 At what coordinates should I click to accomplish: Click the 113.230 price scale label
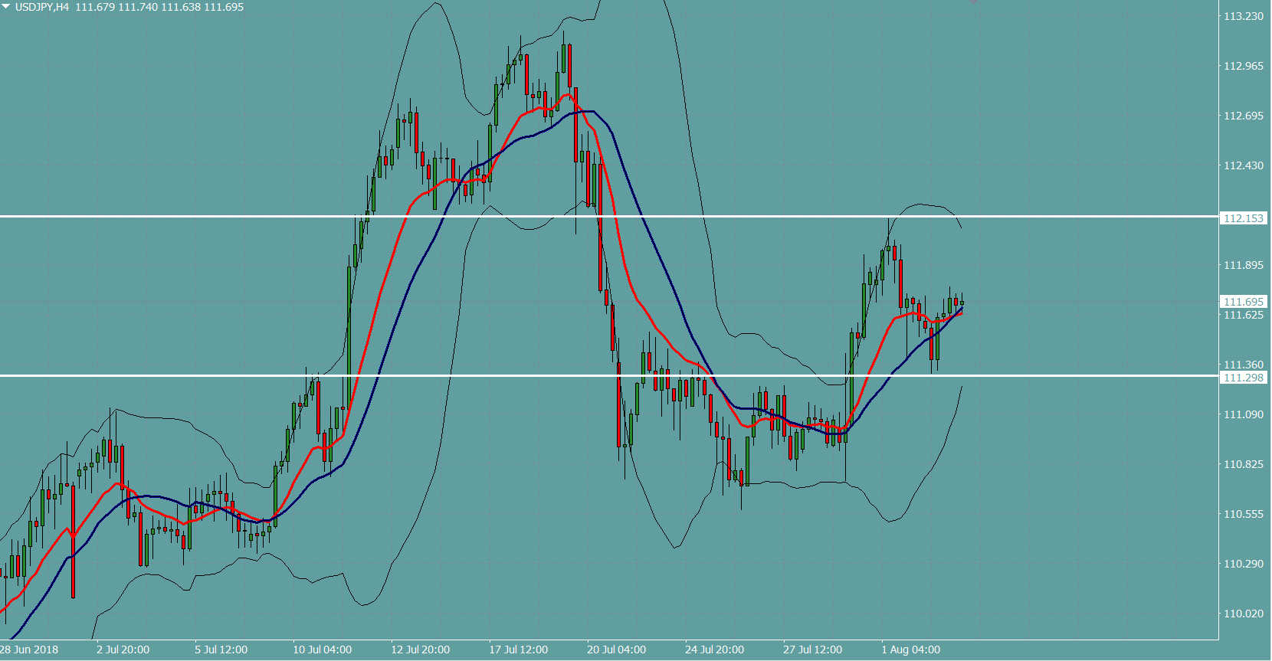(x=1243, y=16)
